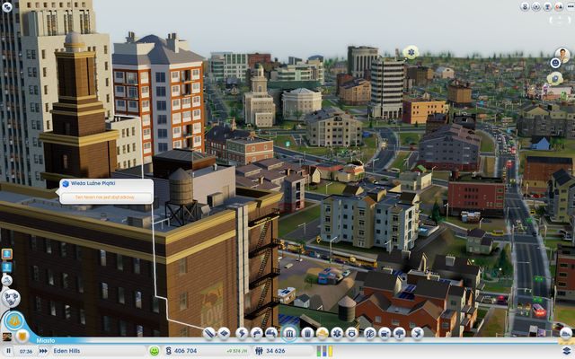The width and height of the screenshot is (575, 359).
Task: Open the green happiness smiley panel
Action: (x=155, y=351)
